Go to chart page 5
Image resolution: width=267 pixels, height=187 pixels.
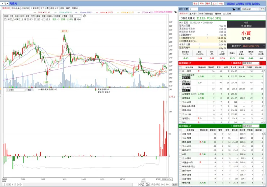[x=16, y=184]
